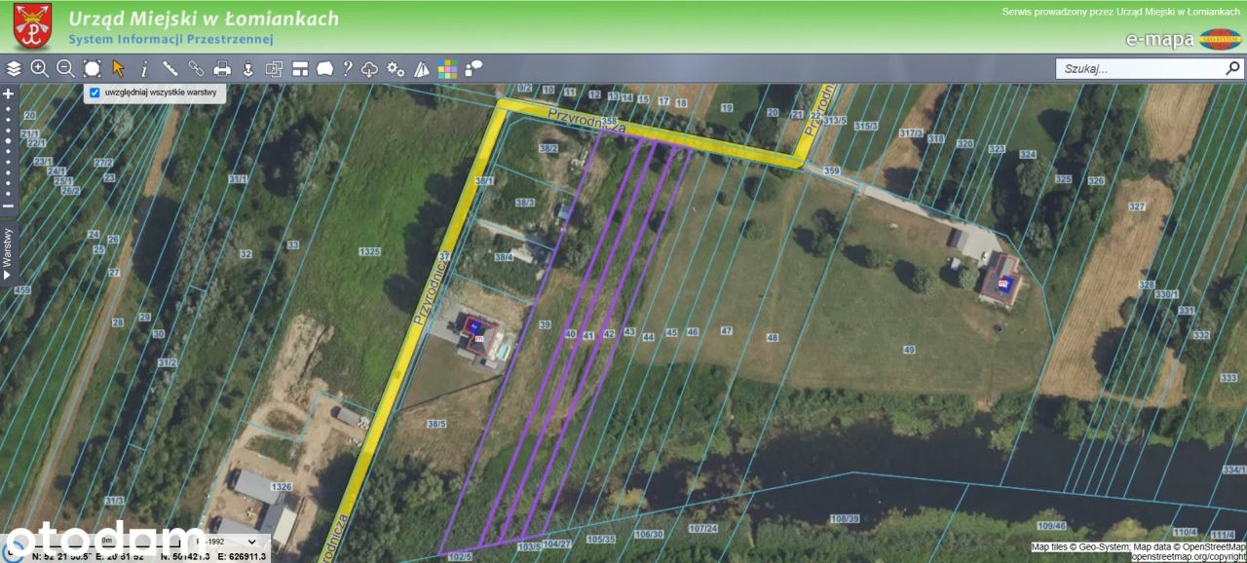Click parcel label 1325 on map
This screenshot has height=563, width=1247.
369,251
